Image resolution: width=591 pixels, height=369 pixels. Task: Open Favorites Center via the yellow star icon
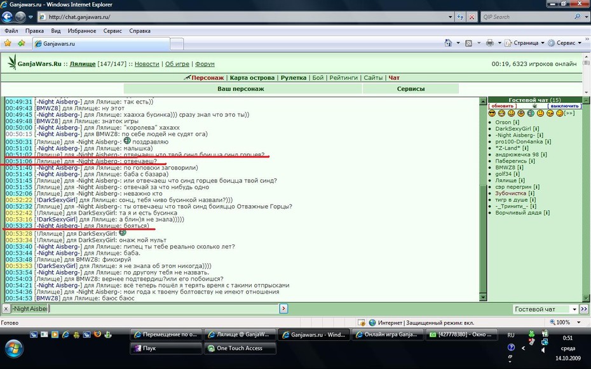coord(8,43)
